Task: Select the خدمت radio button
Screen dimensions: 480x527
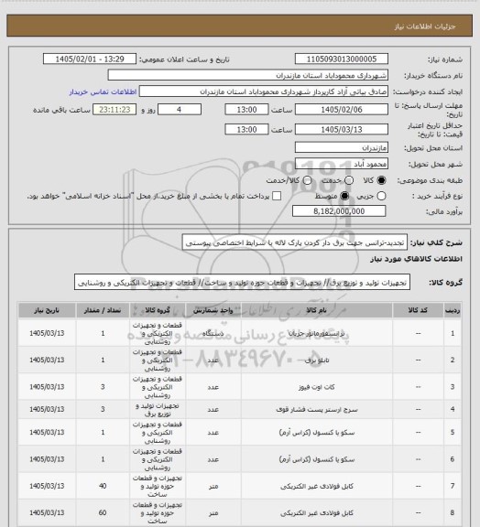Action: coord(349,180)
